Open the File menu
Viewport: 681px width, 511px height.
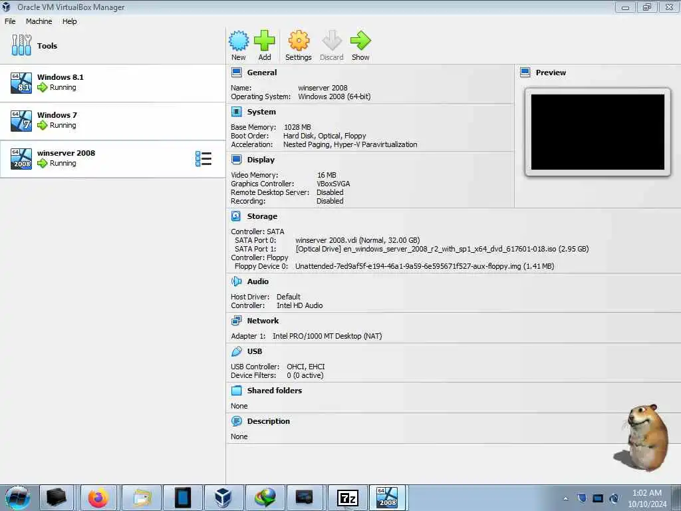[x=10, y=21]
